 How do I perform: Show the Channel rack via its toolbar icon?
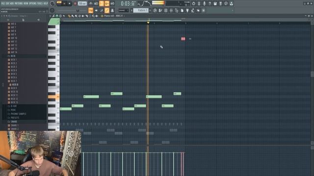166,10
